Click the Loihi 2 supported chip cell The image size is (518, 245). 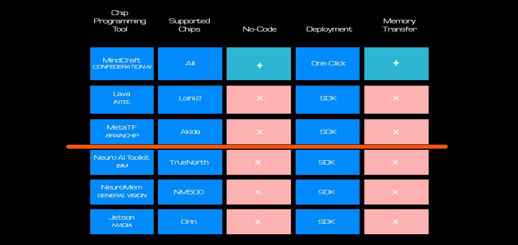coord(190,99)
